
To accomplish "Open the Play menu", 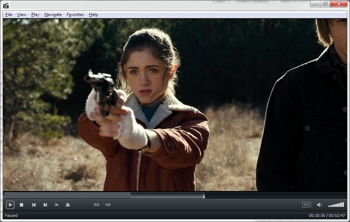I will coord(35,15).
